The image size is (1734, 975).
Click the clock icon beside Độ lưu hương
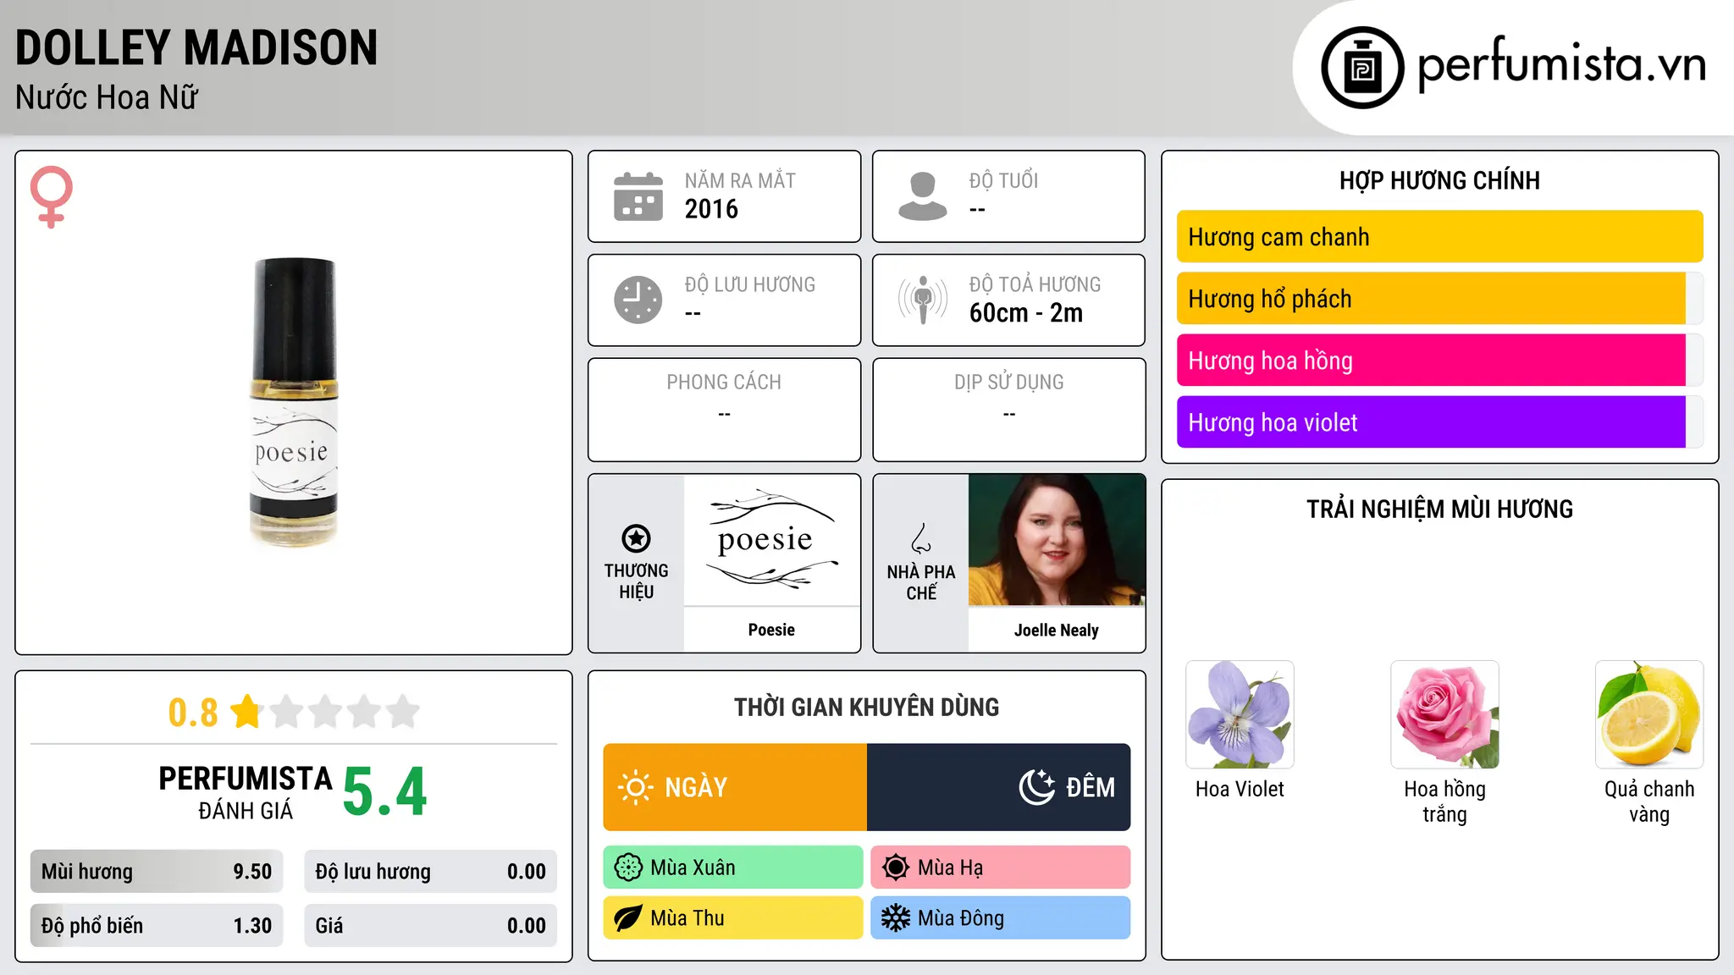pos(638,300)
